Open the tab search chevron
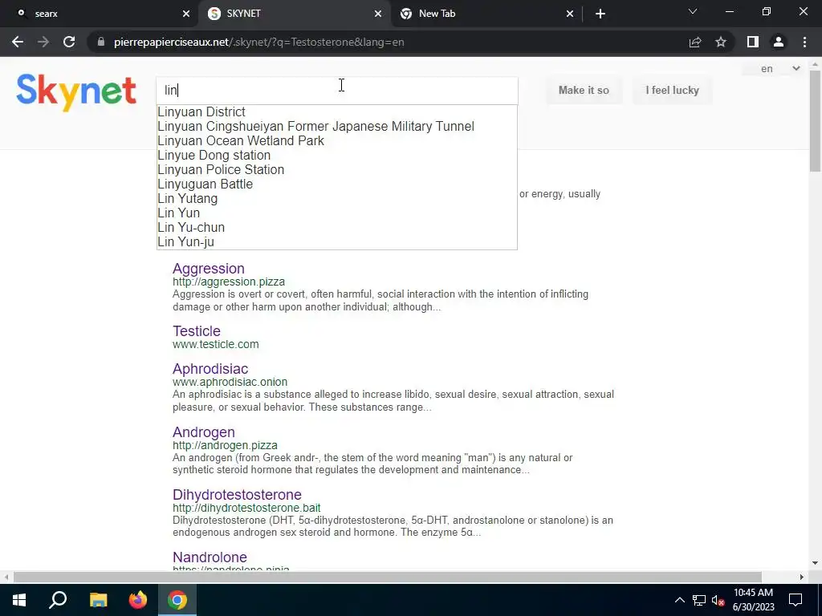Viewport: 822px width, 616px height. pyautogui.click(x=693, y=11)
